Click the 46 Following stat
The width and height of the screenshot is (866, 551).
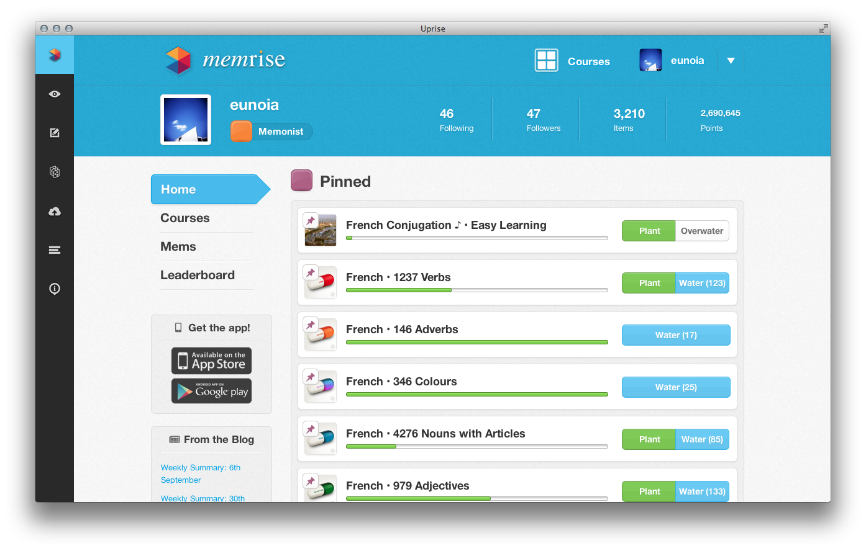coord(457,120)
